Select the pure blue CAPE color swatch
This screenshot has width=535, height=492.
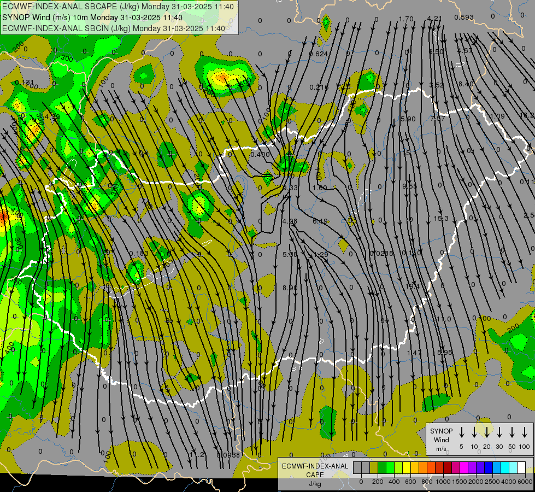488,467
